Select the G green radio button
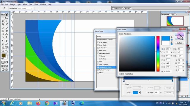The image size is (190, 106). tap(162, 64)
